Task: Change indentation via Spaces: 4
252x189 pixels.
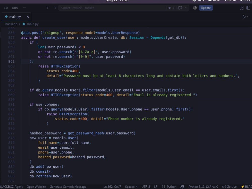Action: (x=131, y=186)
